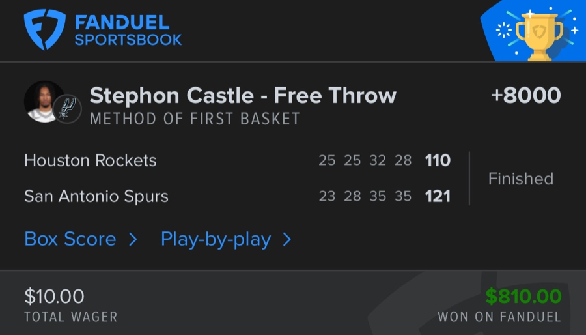Click the sparkle burst beside the trophy
586x335 pixels.
pos(503,30)
